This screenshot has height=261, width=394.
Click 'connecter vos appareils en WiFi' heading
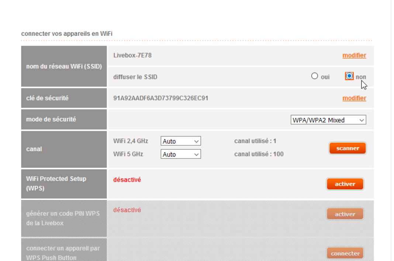[x=67, y=34]
